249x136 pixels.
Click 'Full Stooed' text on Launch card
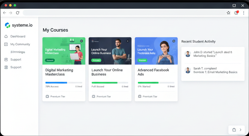click(98, 87)
